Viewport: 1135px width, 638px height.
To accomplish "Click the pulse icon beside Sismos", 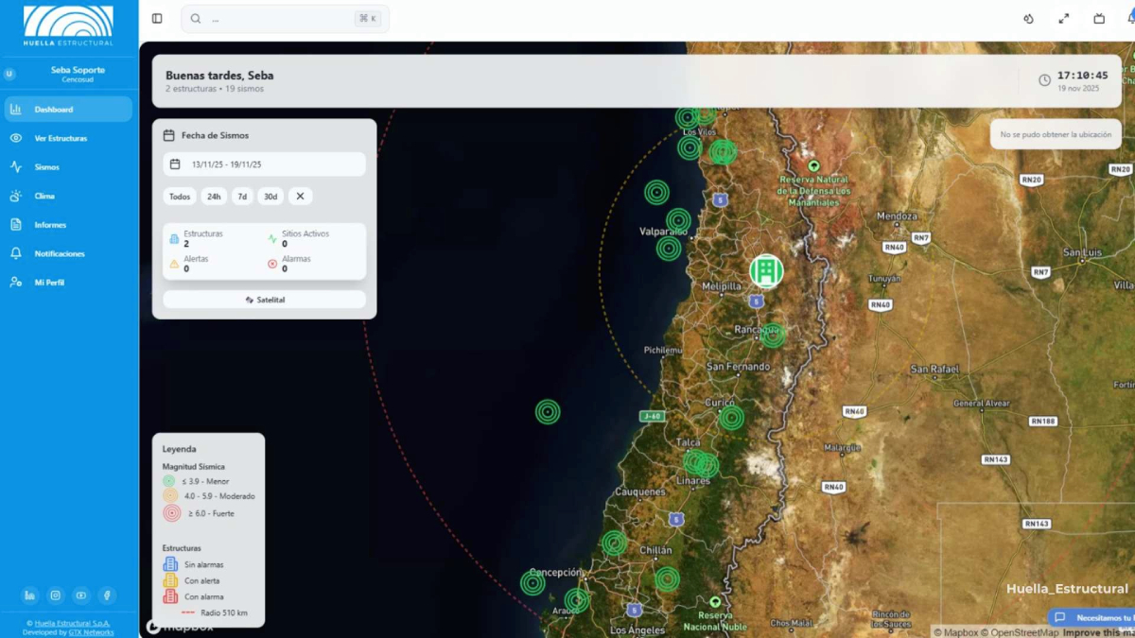I will [x=16, y=167].
